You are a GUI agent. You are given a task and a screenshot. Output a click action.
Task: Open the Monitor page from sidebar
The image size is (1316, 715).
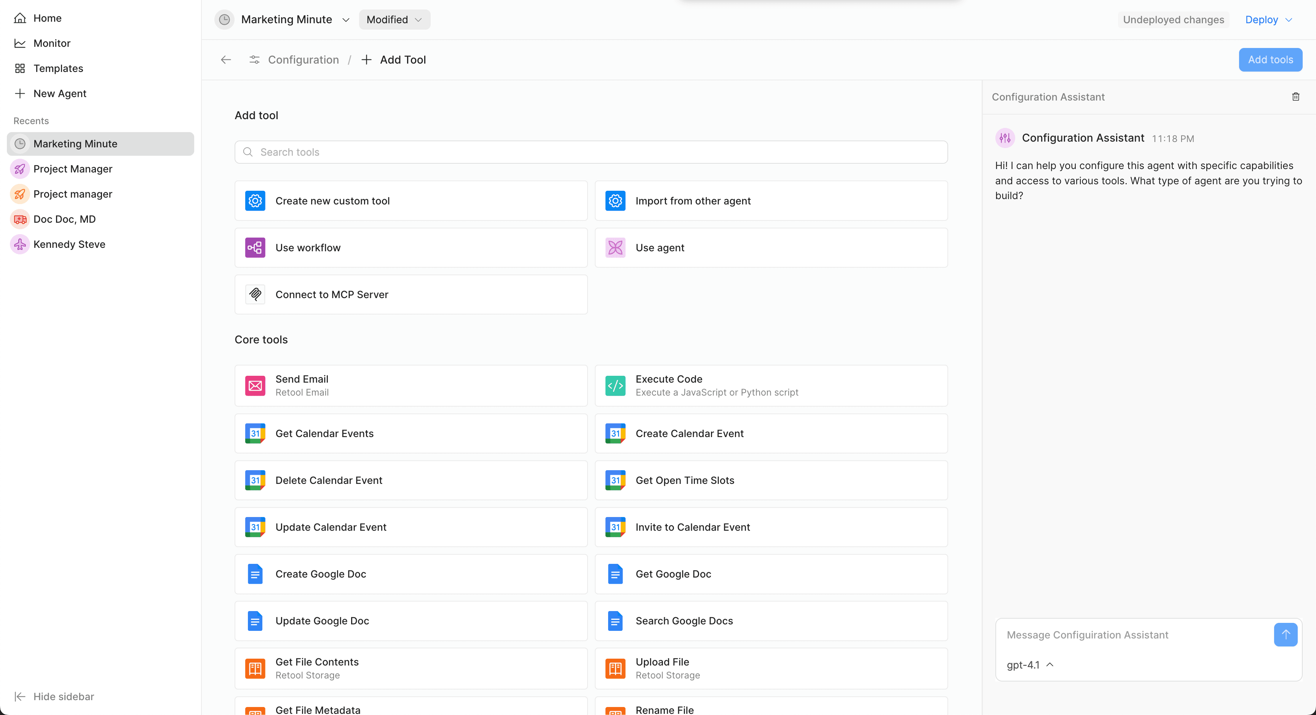click(x=52, y=43)
